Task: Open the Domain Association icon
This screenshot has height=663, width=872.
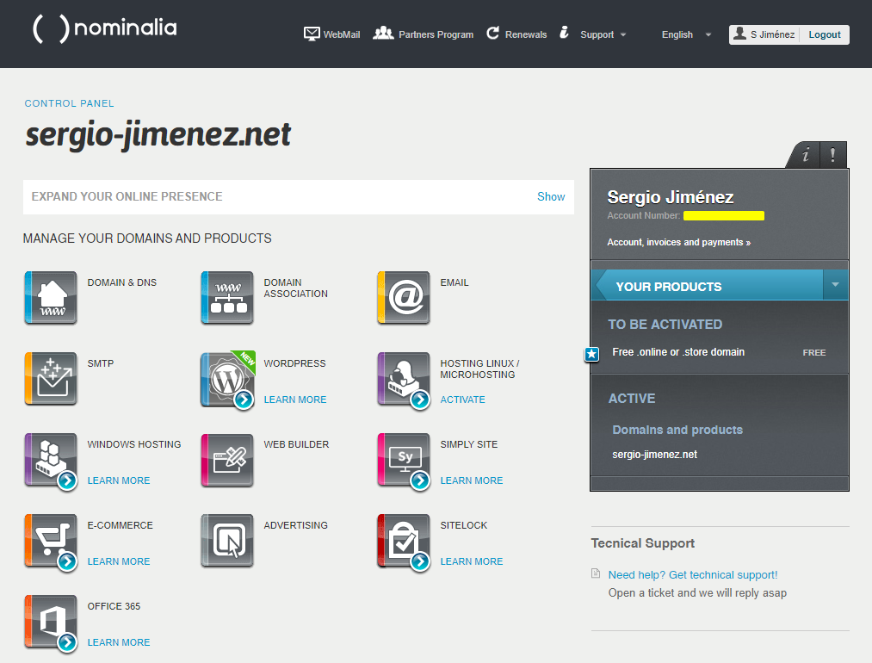Action: click(227, 298)
